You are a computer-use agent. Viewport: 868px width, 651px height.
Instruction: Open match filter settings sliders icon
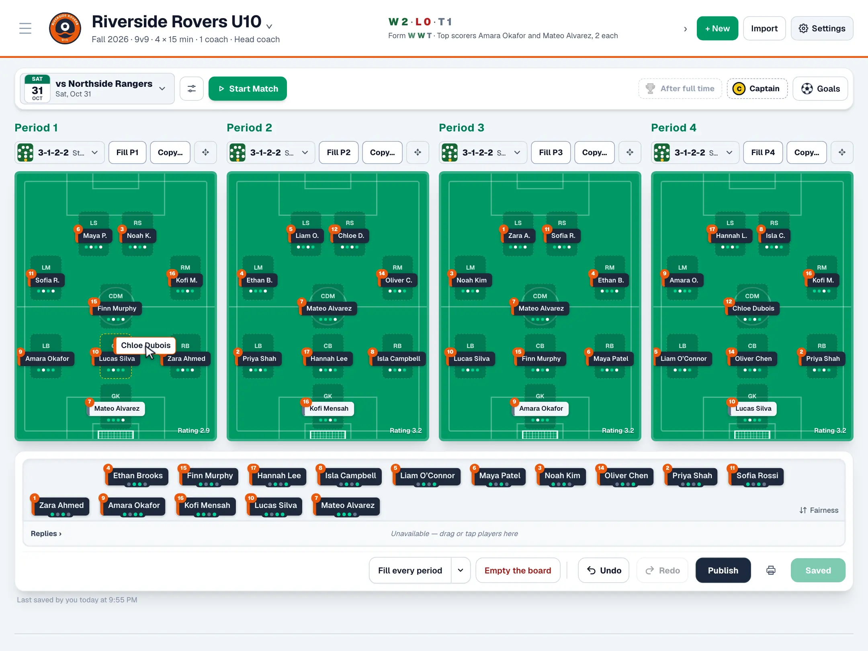click(192, 88)
